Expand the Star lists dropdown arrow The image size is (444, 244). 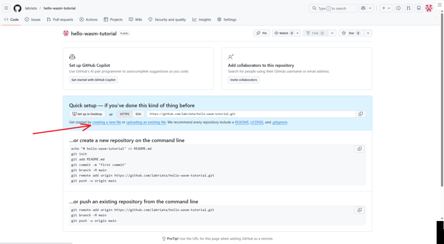tap(368, 33)
